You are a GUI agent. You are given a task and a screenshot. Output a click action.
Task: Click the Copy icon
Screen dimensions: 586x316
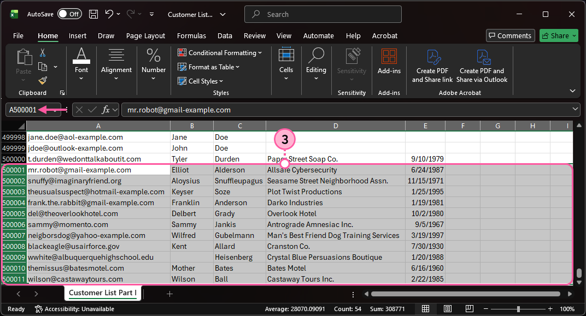tap(43, 67)
